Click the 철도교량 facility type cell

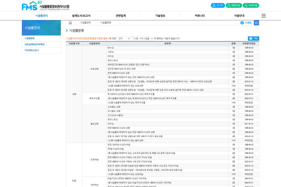(x=94, y=124)
